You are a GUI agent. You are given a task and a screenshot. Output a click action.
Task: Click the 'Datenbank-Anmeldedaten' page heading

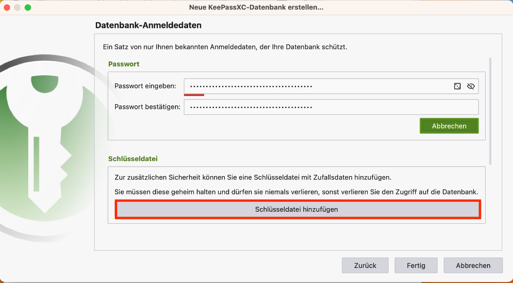(x=148, y=25)
